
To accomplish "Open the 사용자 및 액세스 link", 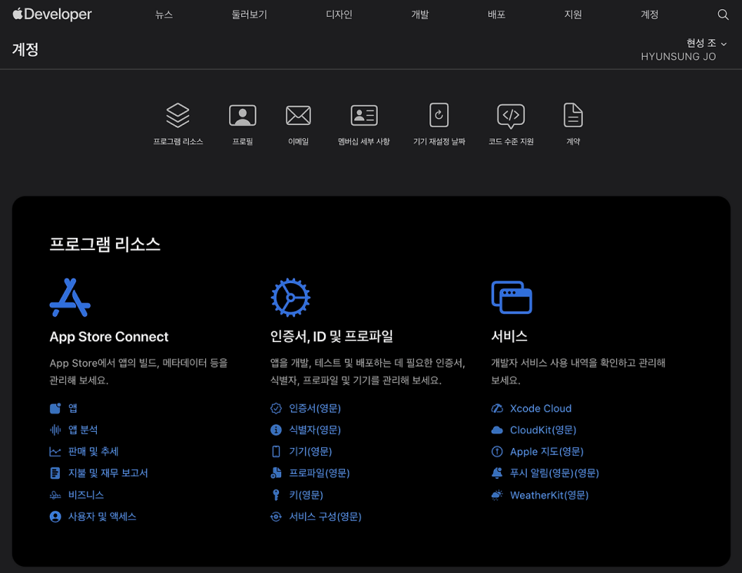I will (102, 517).
